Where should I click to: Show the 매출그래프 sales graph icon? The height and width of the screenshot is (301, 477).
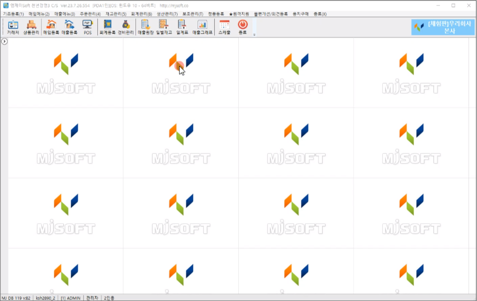(202, 27)
